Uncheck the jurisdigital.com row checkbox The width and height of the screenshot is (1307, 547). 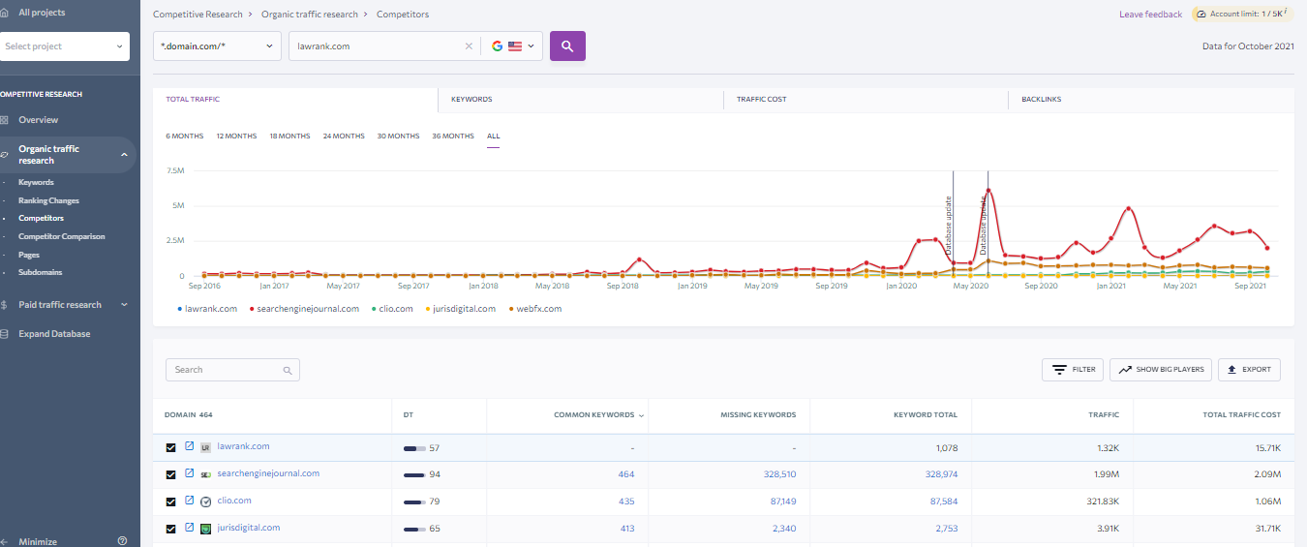click(x=171, y=529)
